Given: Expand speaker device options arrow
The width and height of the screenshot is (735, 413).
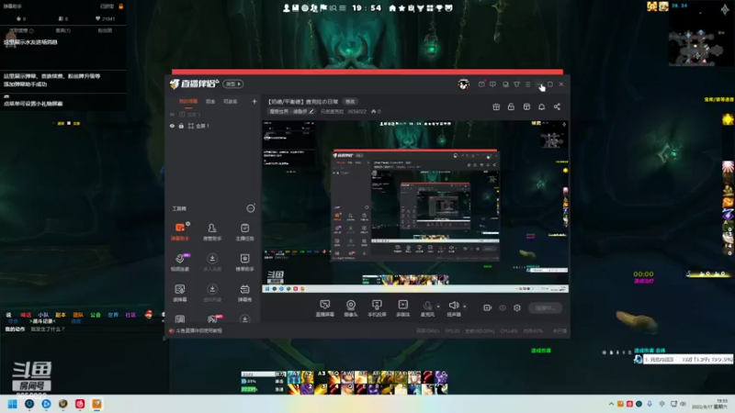Looking at the screenshot, I should point(465,307).
